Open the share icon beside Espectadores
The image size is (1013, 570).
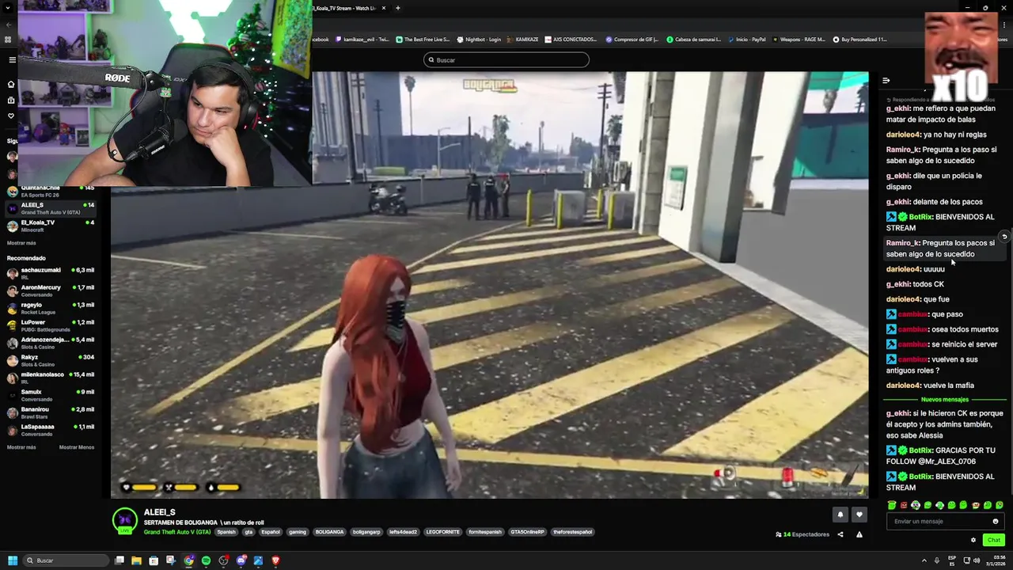[x=840, y=534]
